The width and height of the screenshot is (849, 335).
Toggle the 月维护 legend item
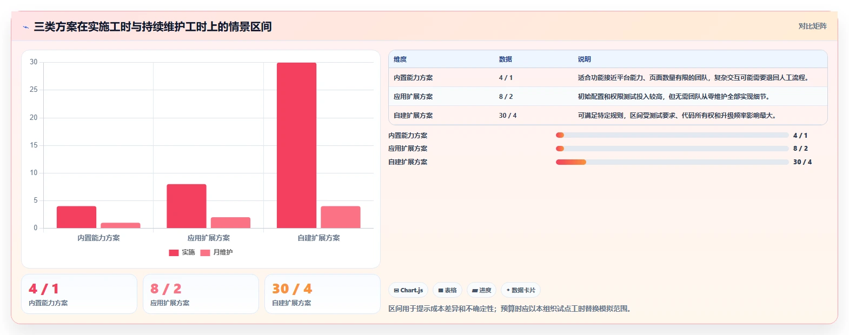click(216, 252)
